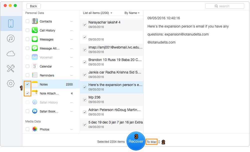250x152 pixels.
Task: Open note Narayachar laksh# 4
Action: coord(111,24)
